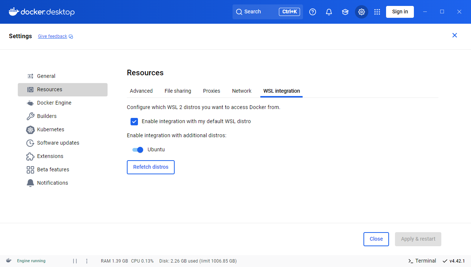The width and height of the screenshot is (471, 267).
Task: Click the CPU 0.13% readout
Action: (x=142, y=261)
